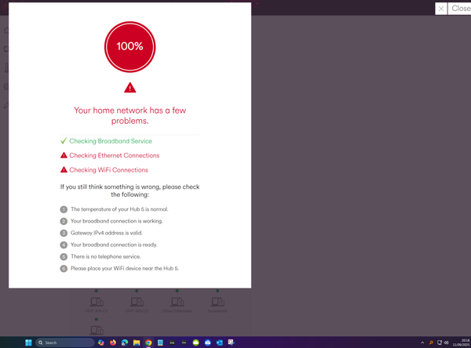Open the Windows Start menu
471x348 pixels.
[x=29, y=343]
